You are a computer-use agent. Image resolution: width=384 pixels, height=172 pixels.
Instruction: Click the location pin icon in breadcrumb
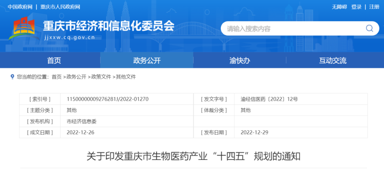point(12,77)
